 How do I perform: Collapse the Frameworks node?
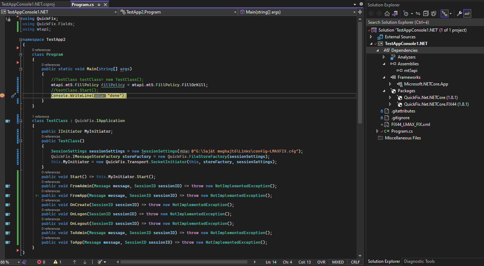pyautogui.click(x=384, y=77)
